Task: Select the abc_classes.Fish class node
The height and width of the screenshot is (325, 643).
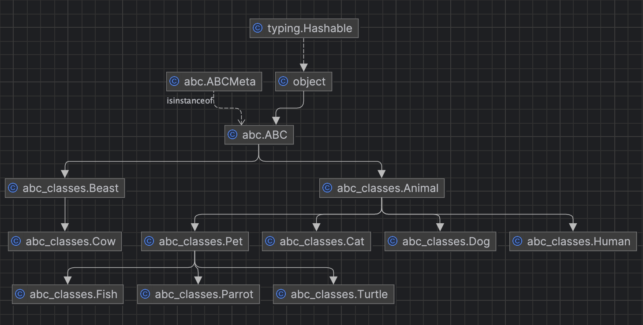Action: click(67, 294)
